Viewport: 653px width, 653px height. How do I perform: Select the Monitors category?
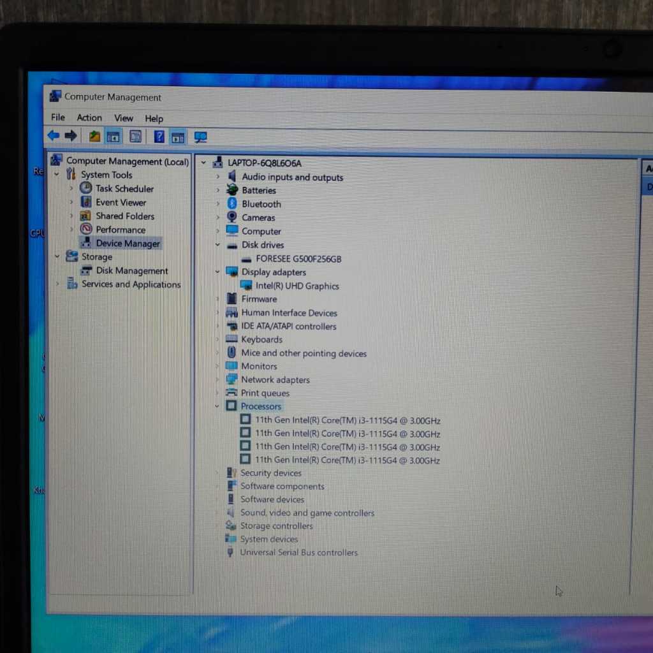[x=259, y=366]
